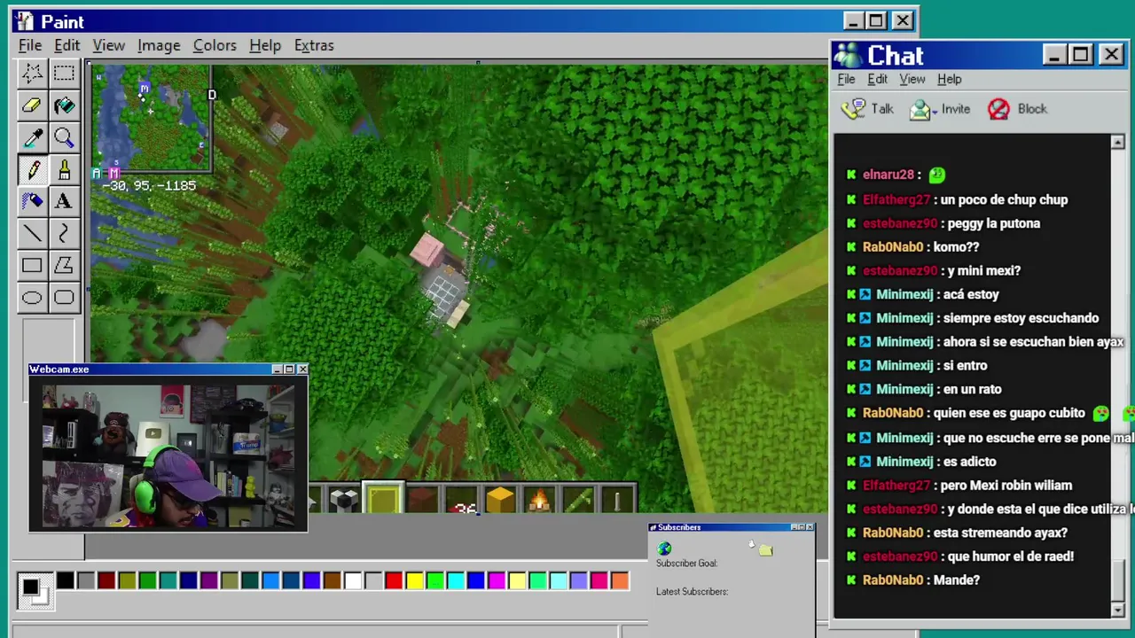1135x638 pixels.
Task: Click the Talk icon in Chat toolbar
Action: [854, 109]
